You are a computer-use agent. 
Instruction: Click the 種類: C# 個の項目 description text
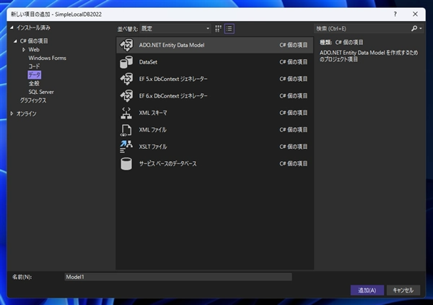click(341, 43)
